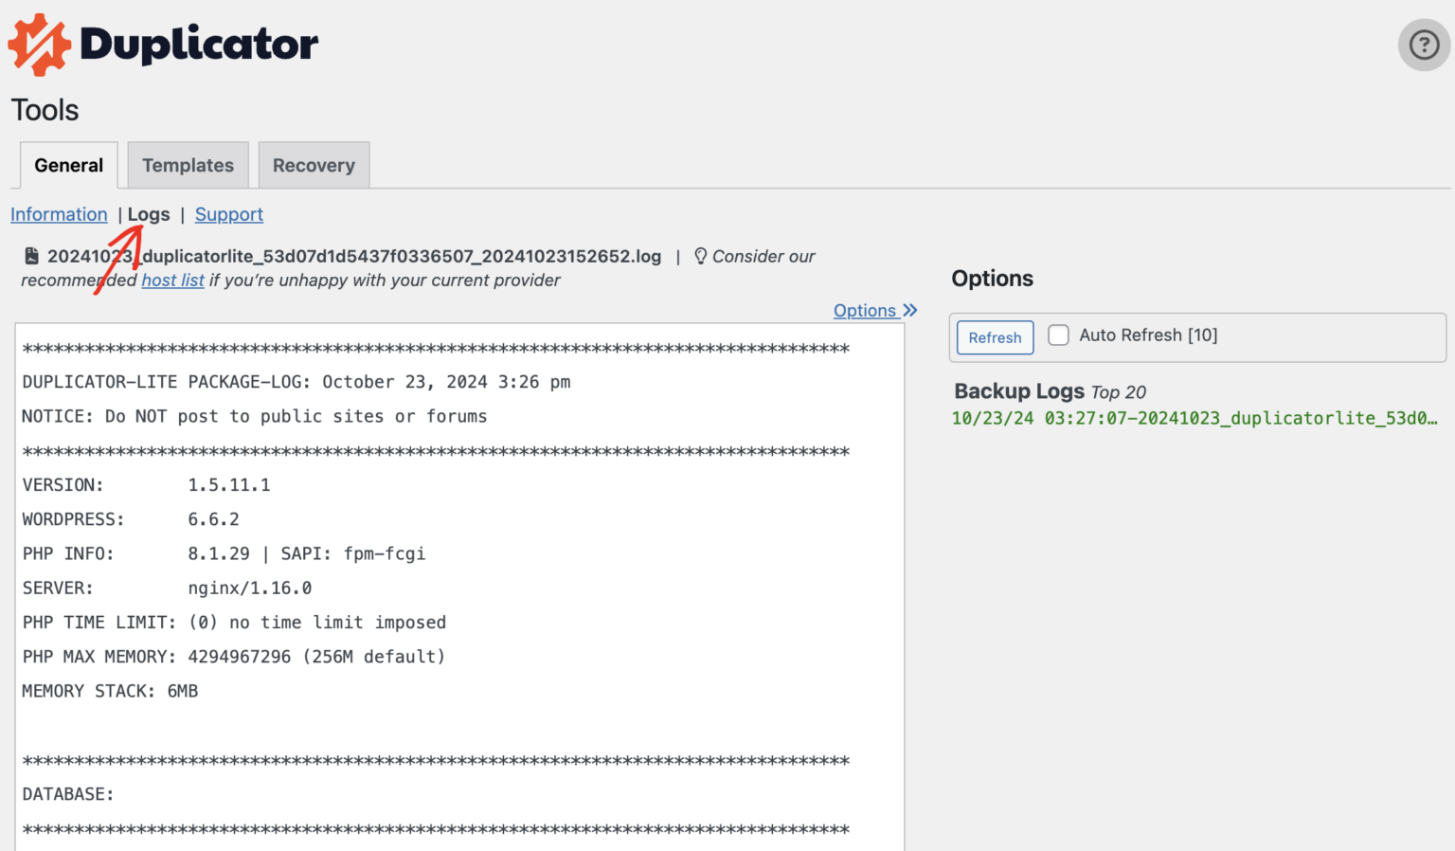Viewport: 1455px width, 851px height.
Task: Follow the recommended host list link
Action: (x=172, y=281)
